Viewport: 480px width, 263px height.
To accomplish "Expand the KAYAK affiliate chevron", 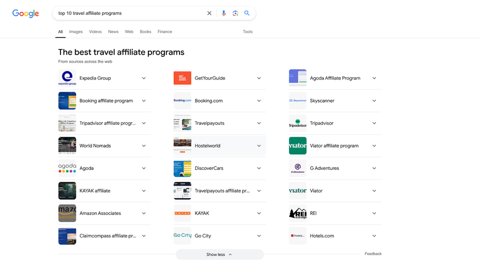I will click(x=144, y=191).
